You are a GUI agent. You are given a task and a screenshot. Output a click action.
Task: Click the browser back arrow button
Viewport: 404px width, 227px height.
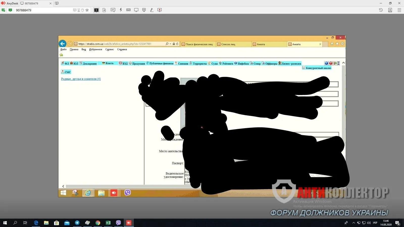coord(63,44)
